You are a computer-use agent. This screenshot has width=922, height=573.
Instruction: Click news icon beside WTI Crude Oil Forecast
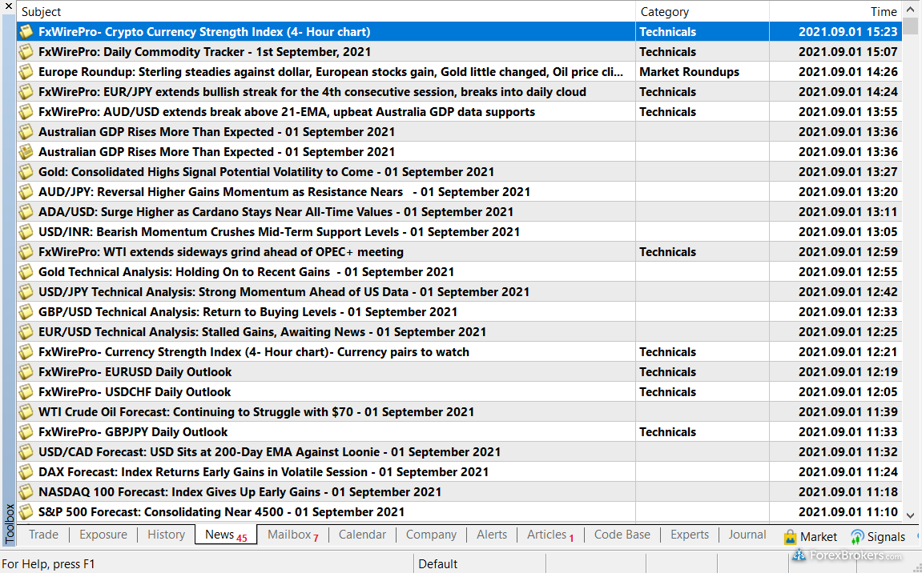[26, 411]
